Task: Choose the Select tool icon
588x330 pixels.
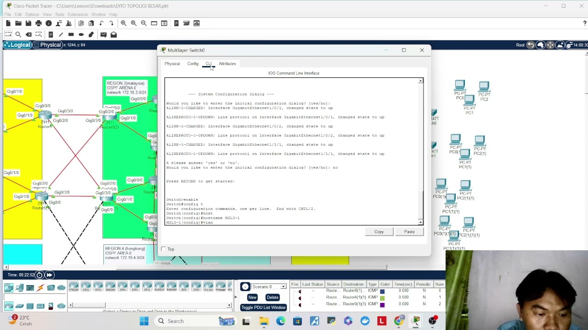Action: click(x=8, y=34)
